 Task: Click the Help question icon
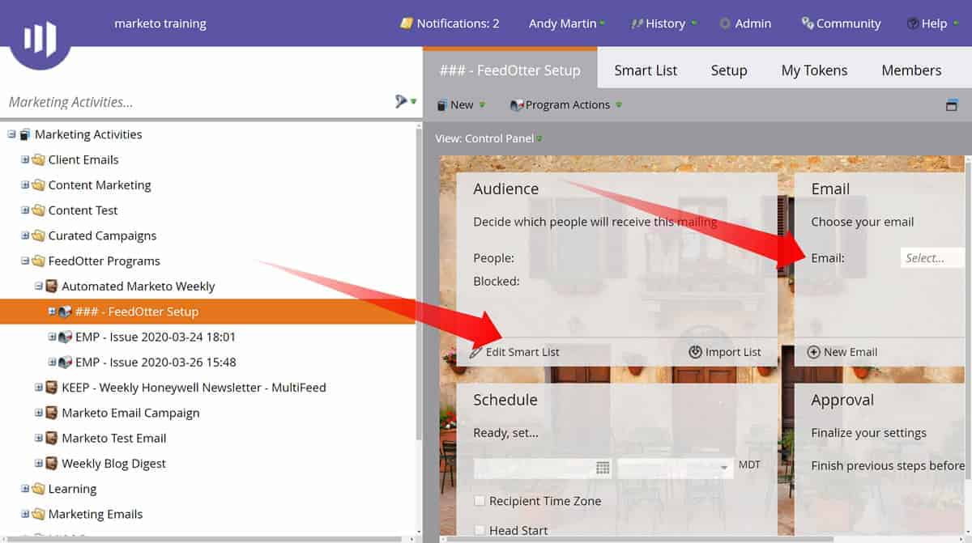pyautogui.click(x=913, y=23)
